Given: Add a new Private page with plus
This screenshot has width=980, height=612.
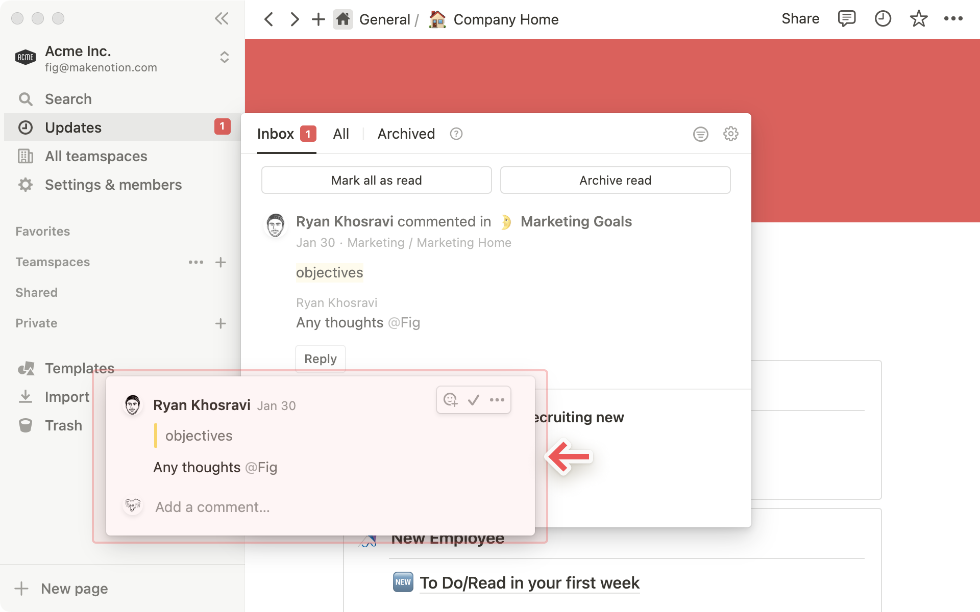Looking at the screenshot, I should 220,323.
